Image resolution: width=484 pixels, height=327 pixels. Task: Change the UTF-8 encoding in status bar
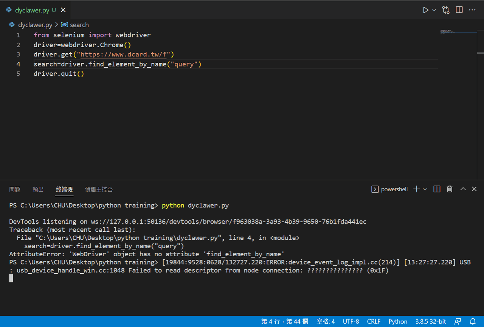pos(351,321)
